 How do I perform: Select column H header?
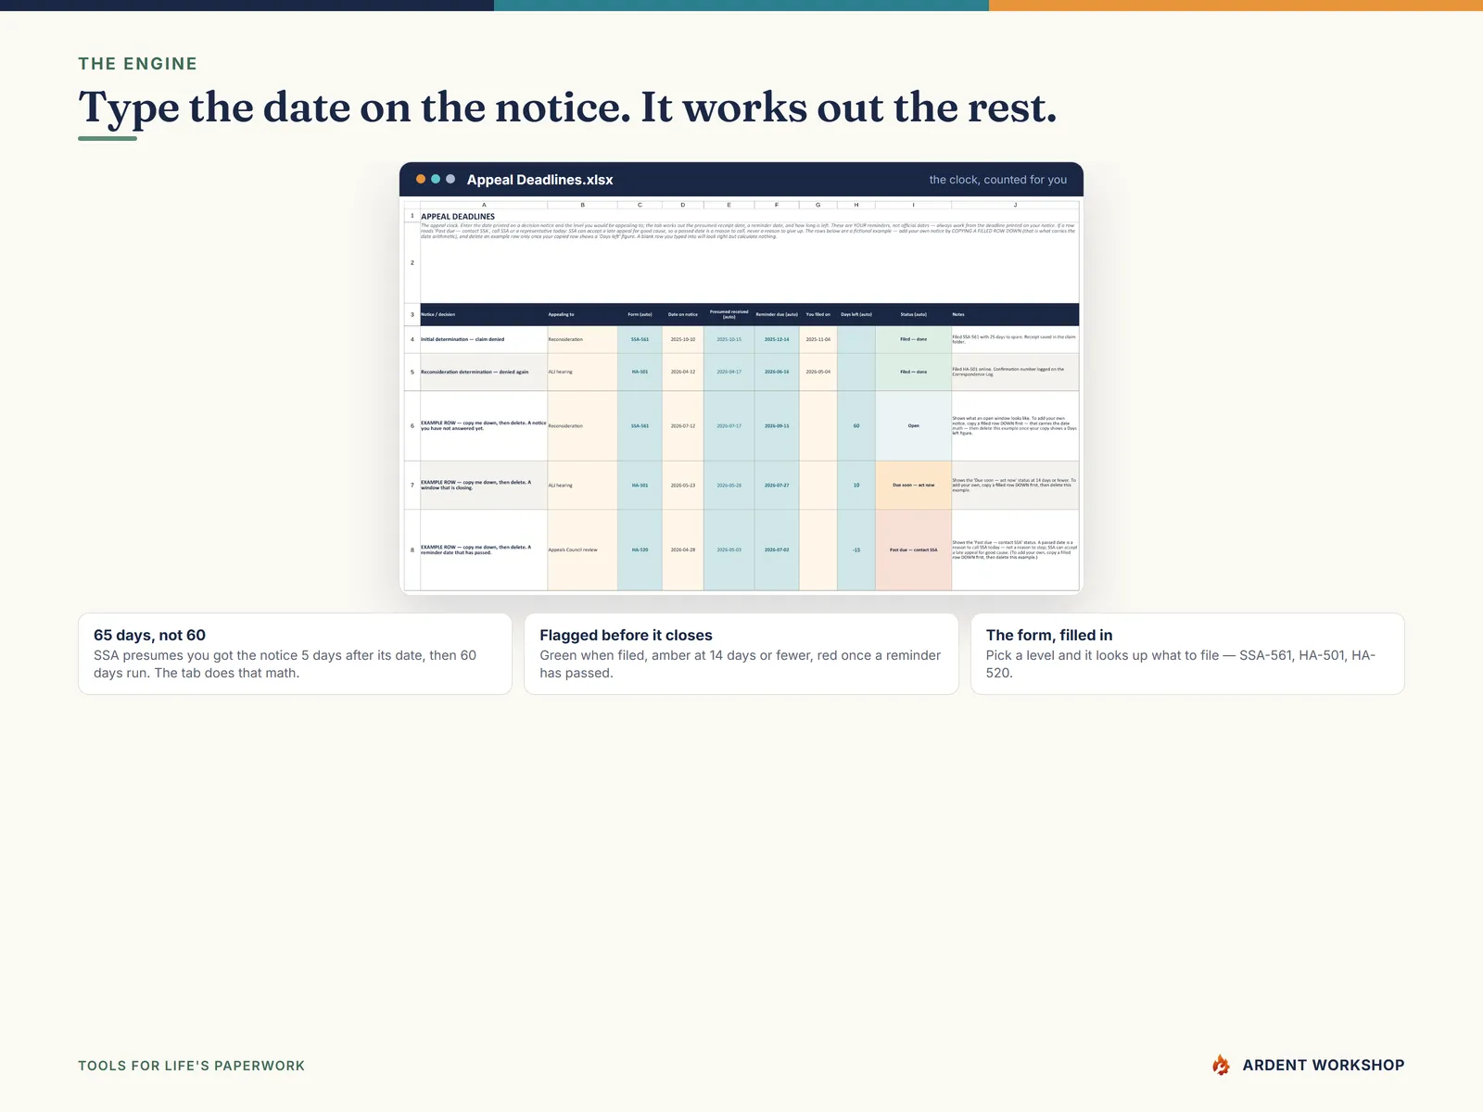coord(856,205)
